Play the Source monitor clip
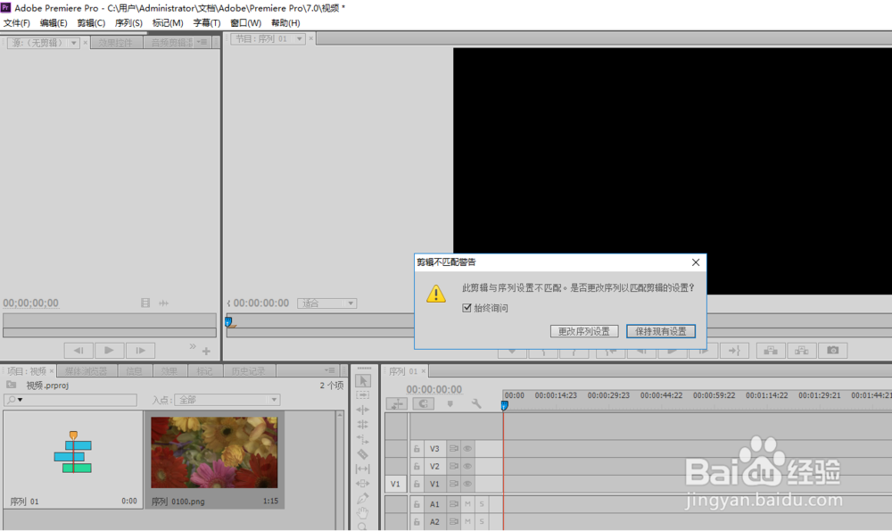The height and width of the screenshot is (531, 892). point(109,351)
